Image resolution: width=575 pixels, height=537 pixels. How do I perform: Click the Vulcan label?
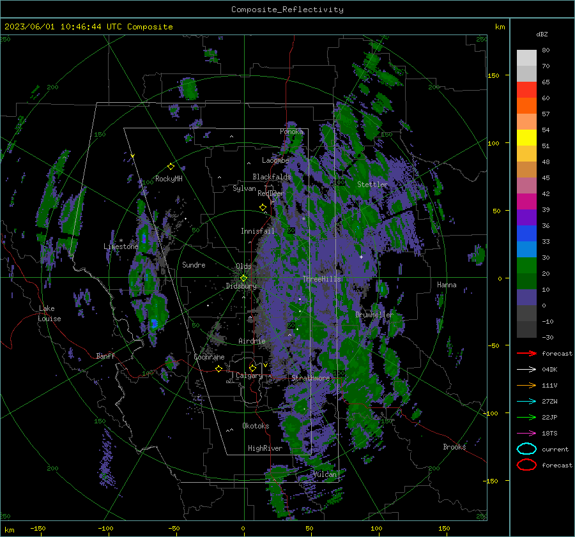325,474
